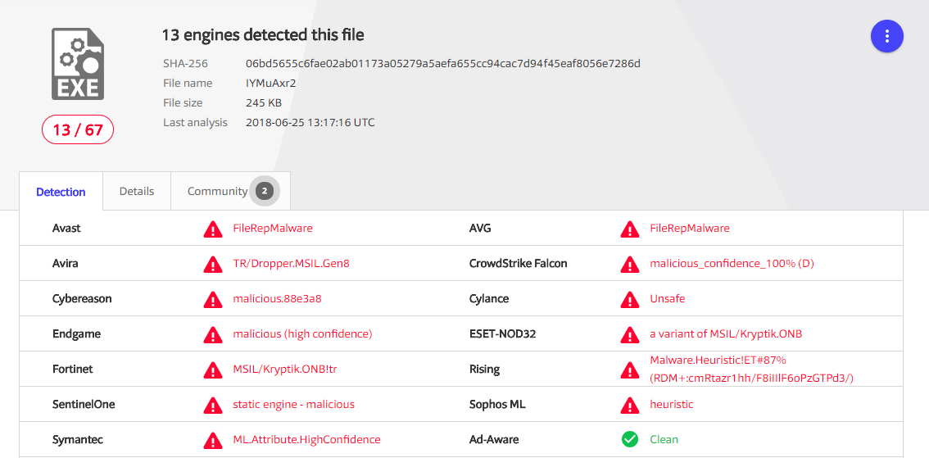This screenshot has height=458, width=929.
Task: Click the Cybereason engine name
Action: [82, 299]
